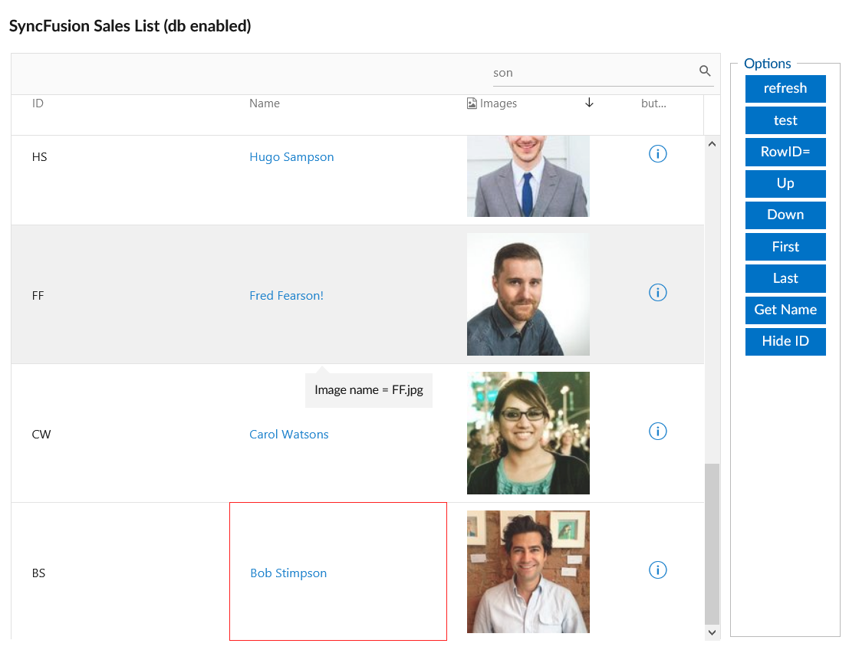Jump to the First row button
Image resolution: width=849 pixels, height=650 pixels.
(785, 247)
